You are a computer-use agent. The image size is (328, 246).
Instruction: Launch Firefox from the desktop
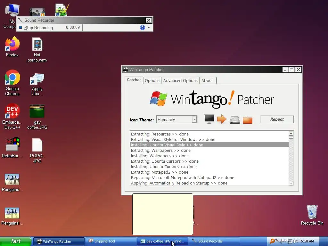tap(12, 46)
